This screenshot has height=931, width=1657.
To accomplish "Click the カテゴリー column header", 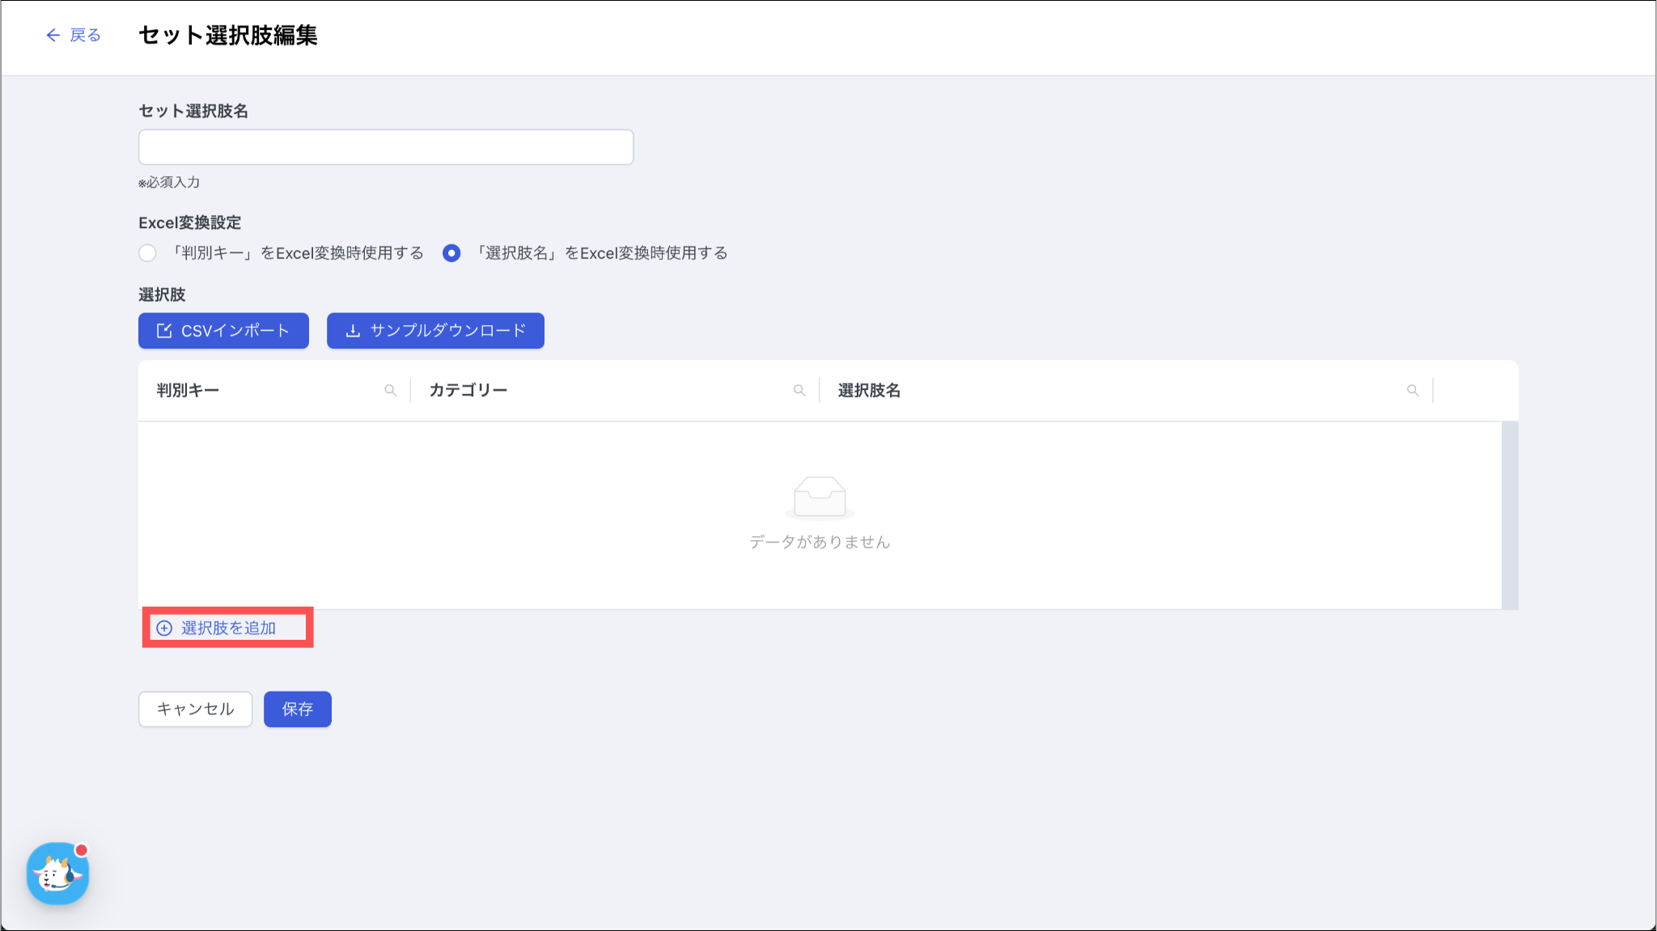I will click(x=468, y=391).
